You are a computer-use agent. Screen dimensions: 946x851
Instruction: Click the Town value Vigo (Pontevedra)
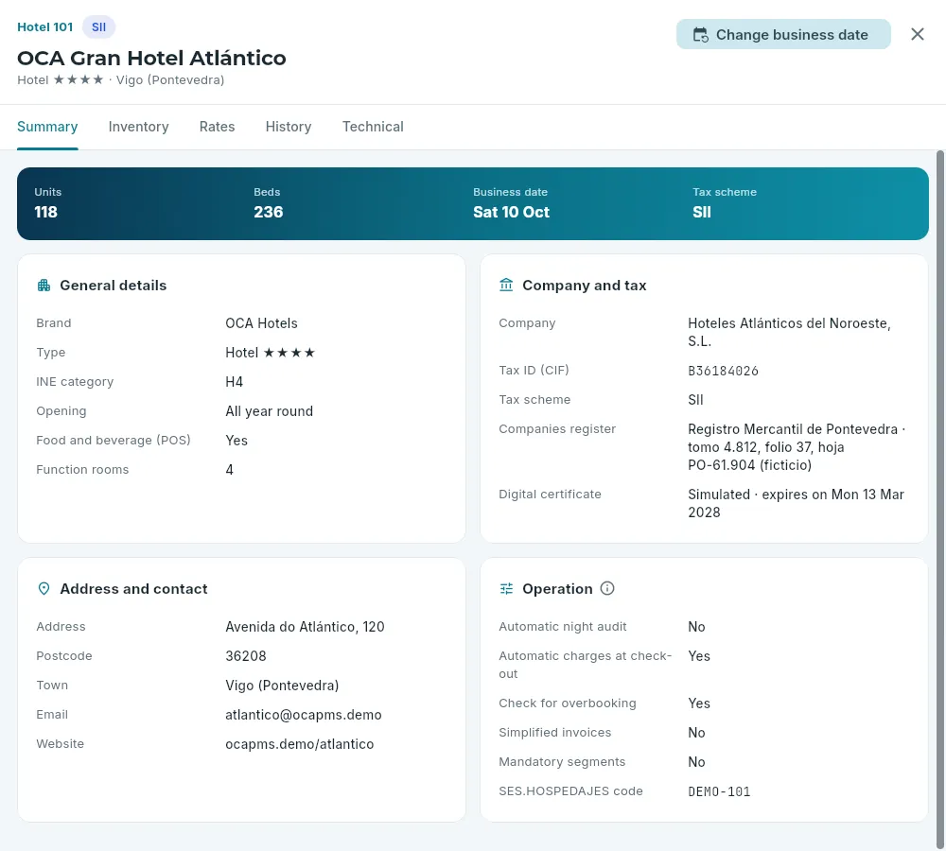(x=282, y=686)
